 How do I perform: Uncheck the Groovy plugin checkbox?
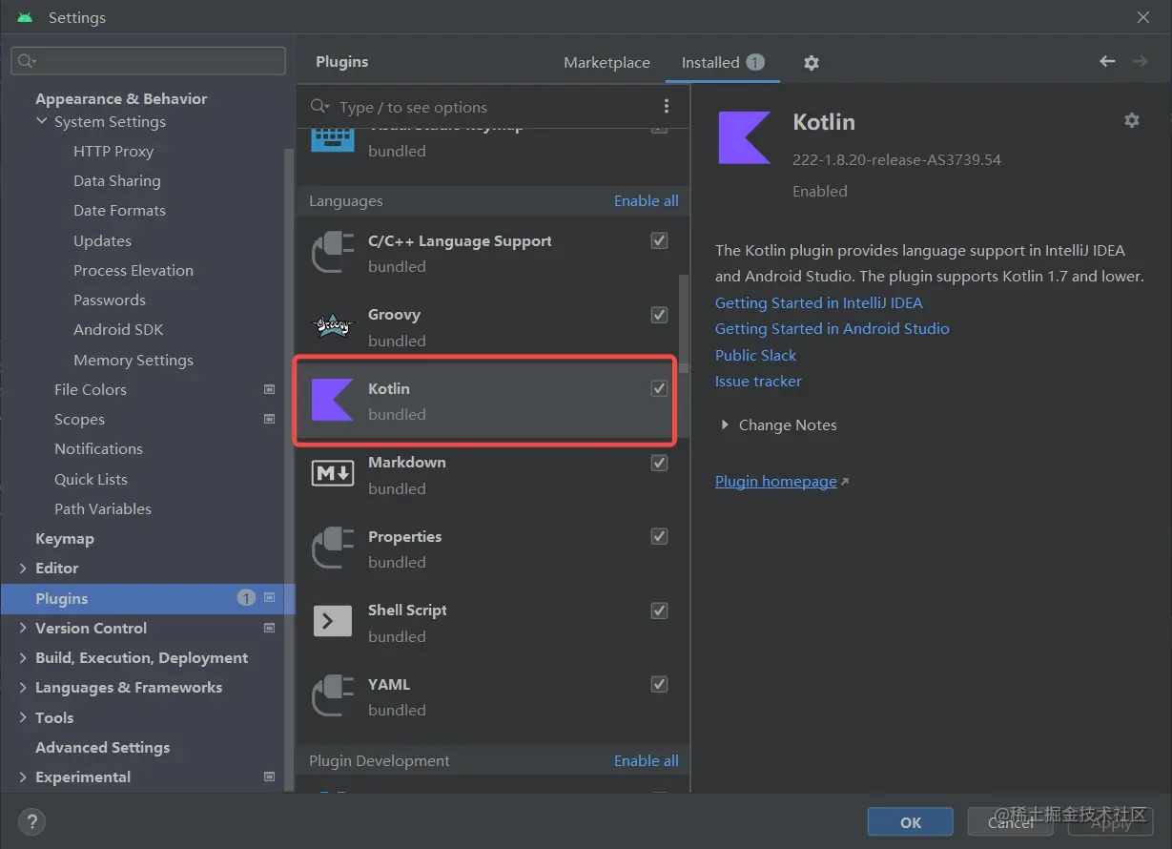pos(659,315)
